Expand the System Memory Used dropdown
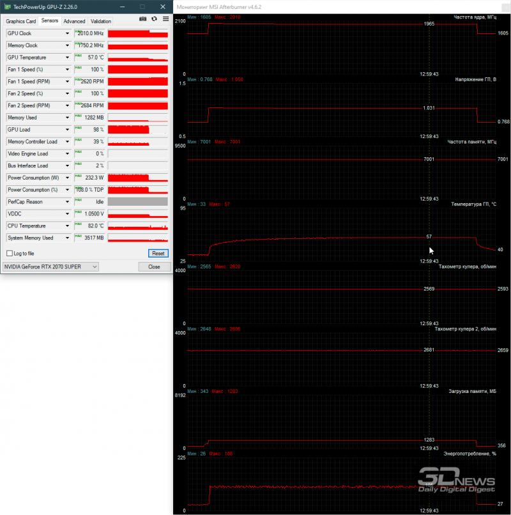 click(67, 238)
